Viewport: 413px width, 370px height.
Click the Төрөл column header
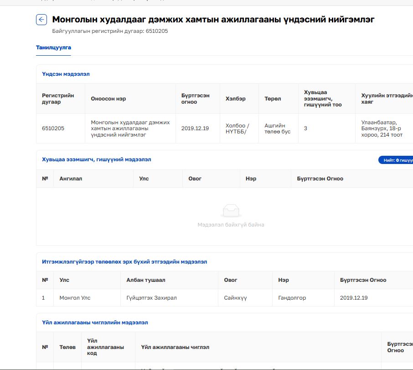[x=273, y=99]
